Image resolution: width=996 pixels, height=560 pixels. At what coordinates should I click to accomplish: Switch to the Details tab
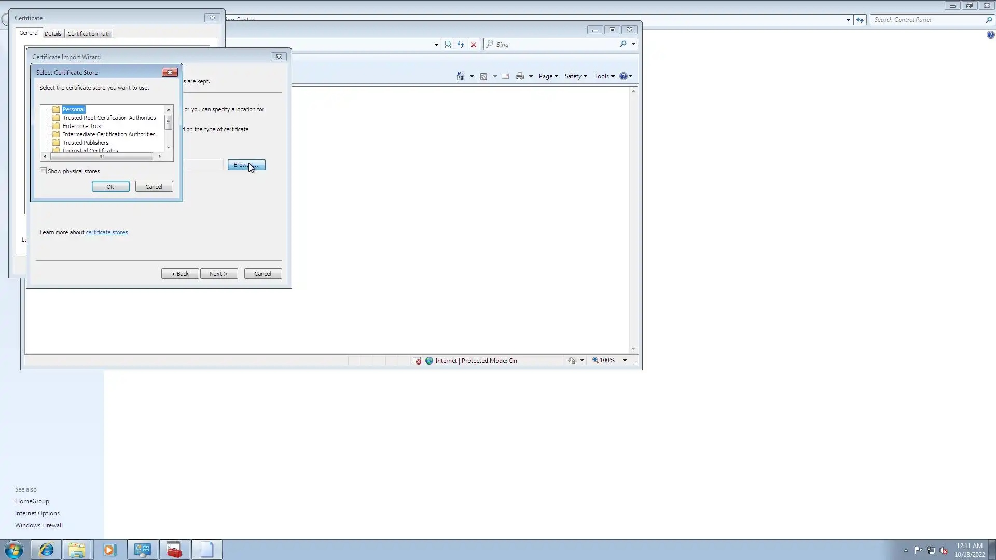click(53, 34)
